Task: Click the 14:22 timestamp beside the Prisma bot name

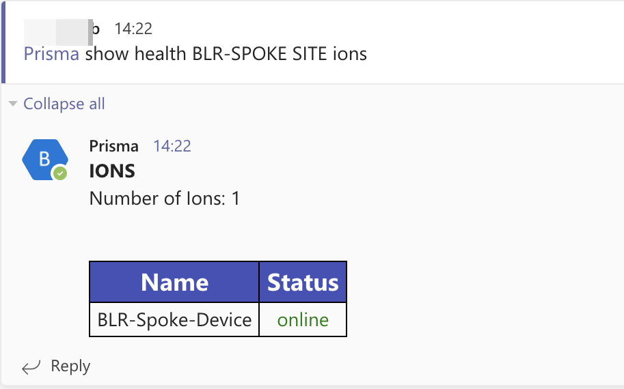Action: 172,146
